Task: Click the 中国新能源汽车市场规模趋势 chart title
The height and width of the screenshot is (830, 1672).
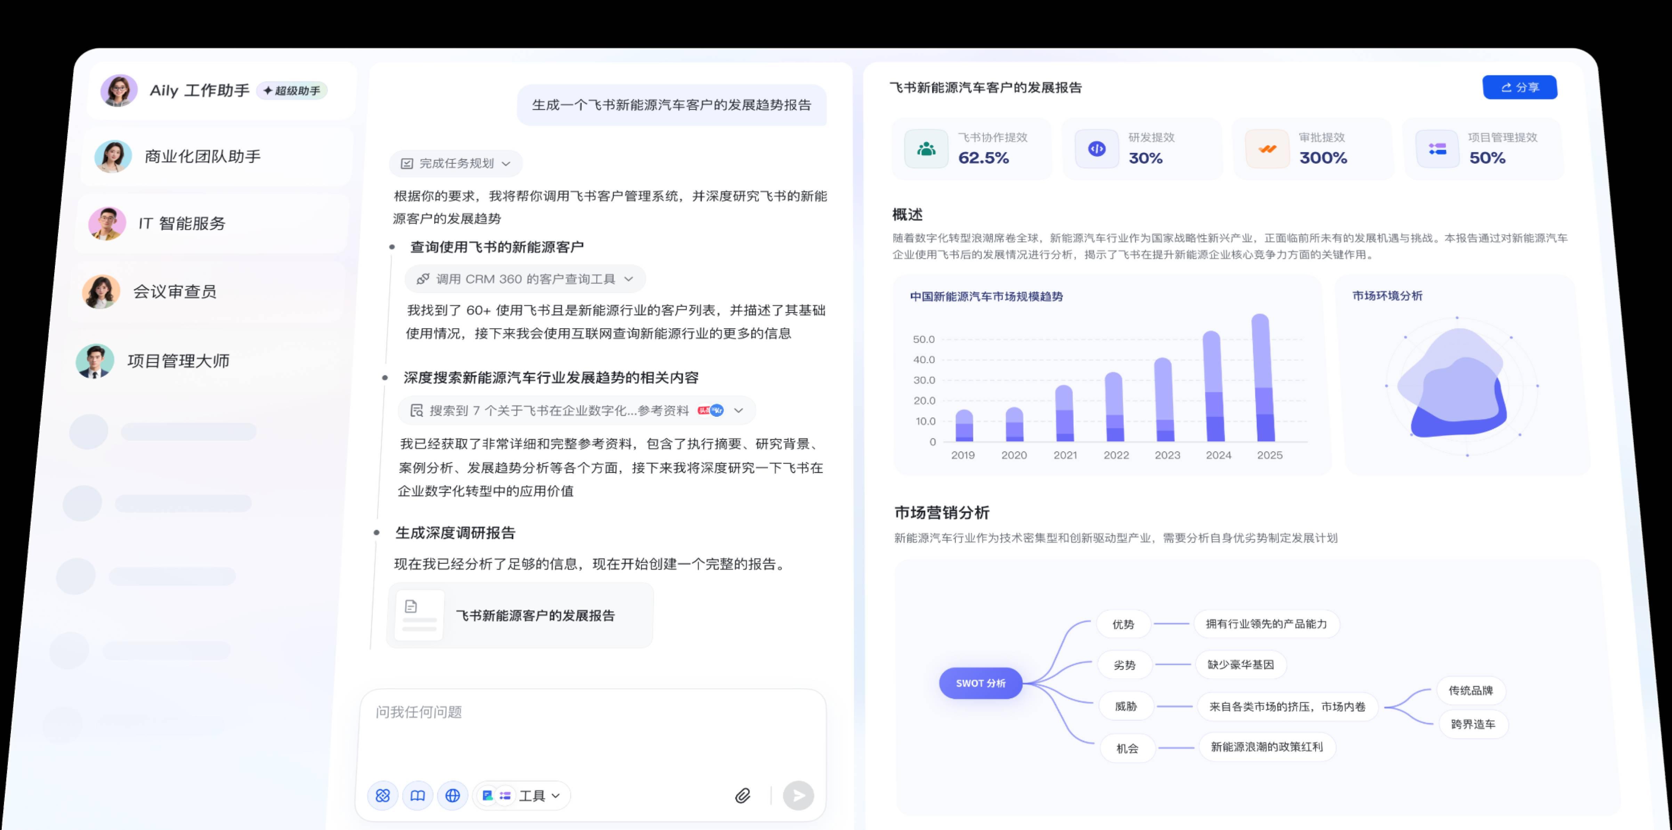Action: point(986,296)
